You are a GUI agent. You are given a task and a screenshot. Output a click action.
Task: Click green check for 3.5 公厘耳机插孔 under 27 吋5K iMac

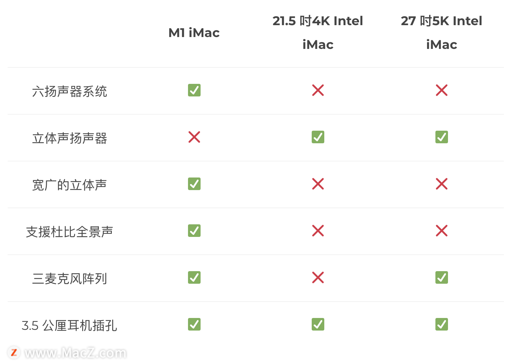coord(442,324)
